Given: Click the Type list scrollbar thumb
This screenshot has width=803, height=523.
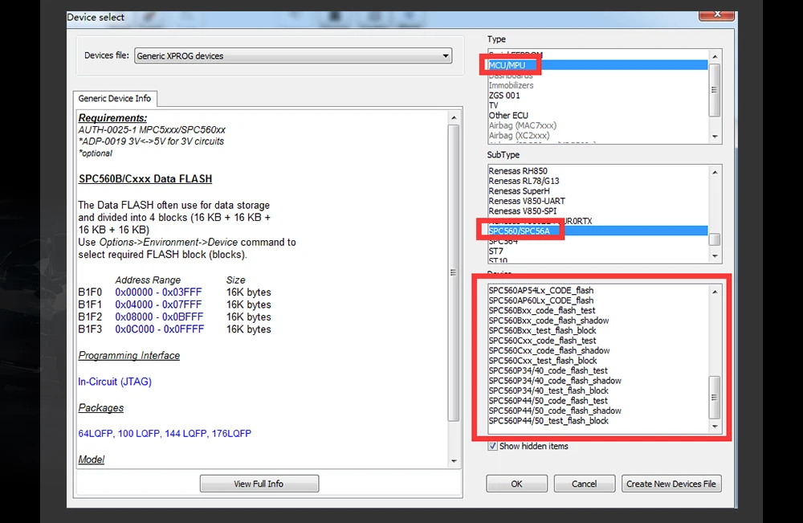Looking at the screenshot, I should [715, 90].
